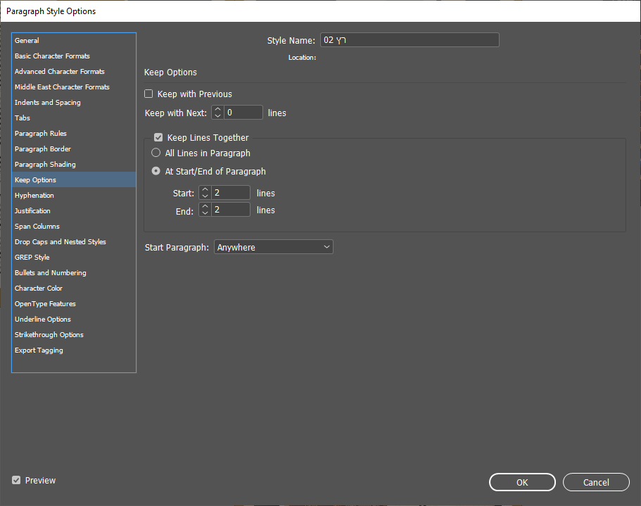Open GREP Style category
641x506 pixels.
tap(74, 258)
